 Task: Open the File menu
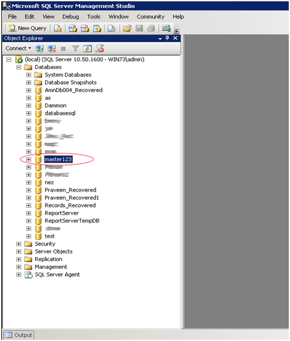12,17
